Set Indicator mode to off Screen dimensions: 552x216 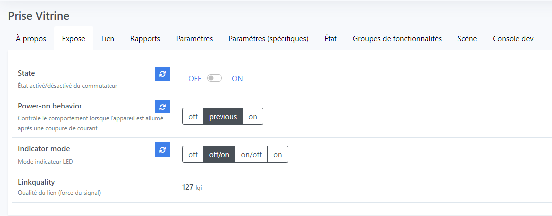(193, 155)
